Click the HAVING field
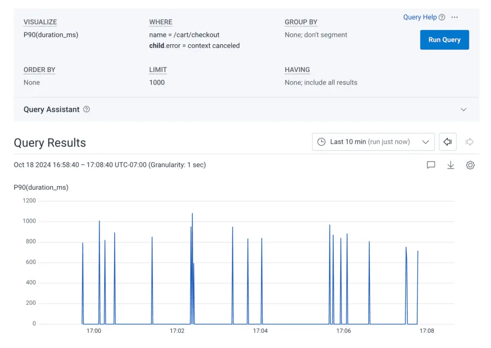This screenshot has height=348, width=491. [320, 82]
